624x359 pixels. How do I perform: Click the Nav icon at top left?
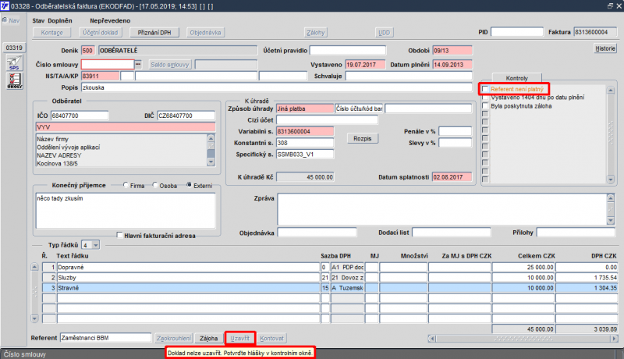tap(11, 20)
